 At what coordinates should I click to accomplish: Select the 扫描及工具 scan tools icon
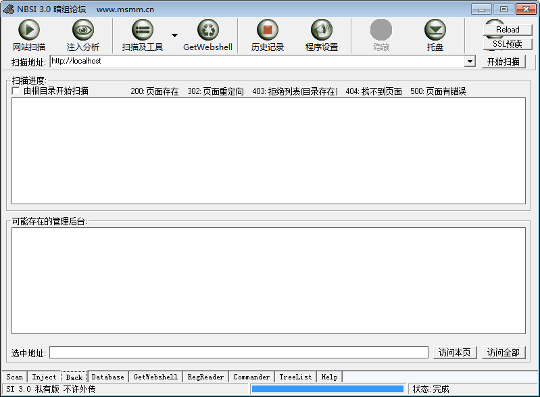pyautogui.click(x=142, y=30)
